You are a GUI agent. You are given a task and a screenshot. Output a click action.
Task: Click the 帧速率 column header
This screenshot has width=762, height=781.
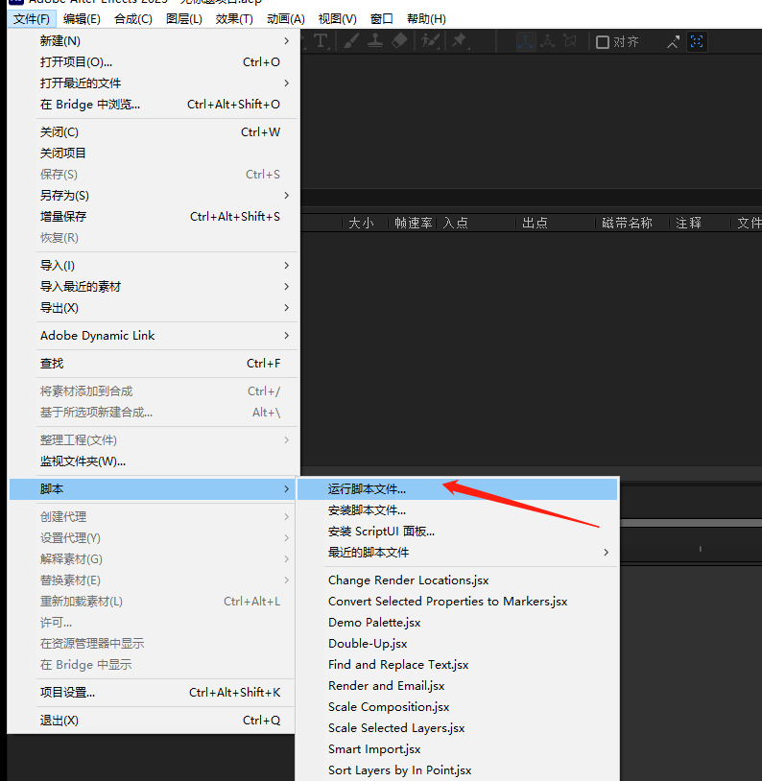413,223
